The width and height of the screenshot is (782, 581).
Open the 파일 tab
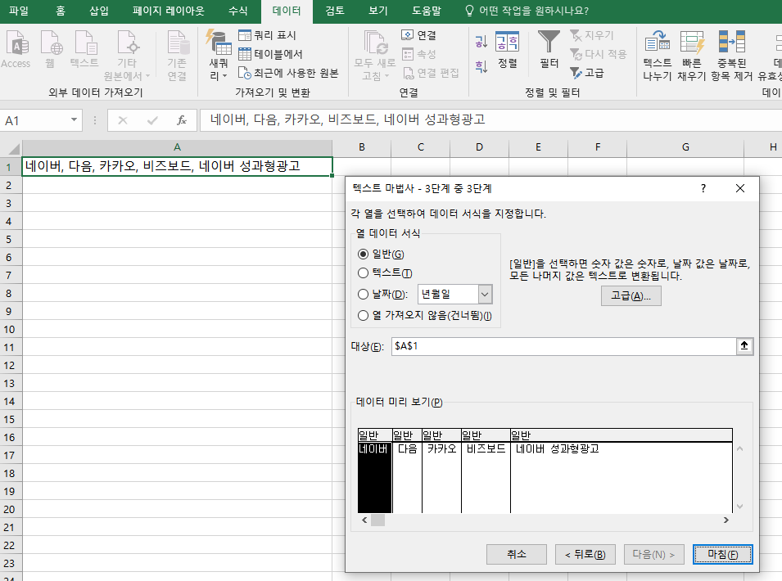tap(19, 11)
